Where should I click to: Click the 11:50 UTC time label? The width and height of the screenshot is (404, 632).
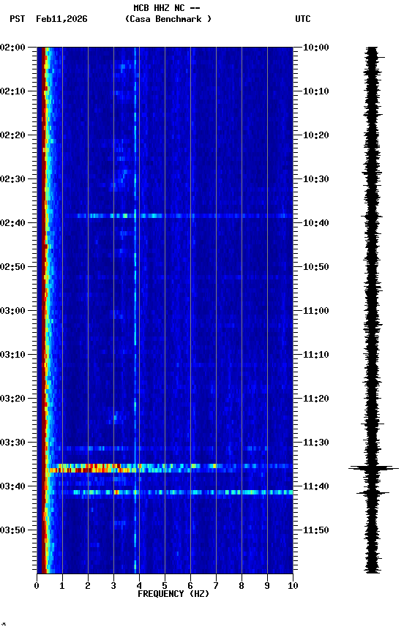coord(316,530)
